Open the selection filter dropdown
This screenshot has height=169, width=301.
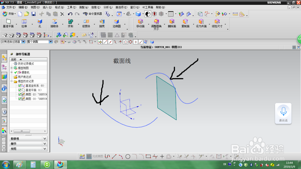point(23,41)
